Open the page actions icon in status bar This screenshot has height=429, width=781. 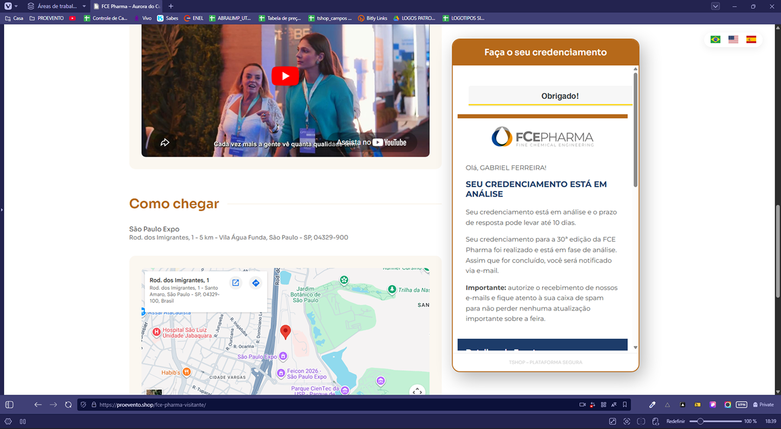point(656,421)
